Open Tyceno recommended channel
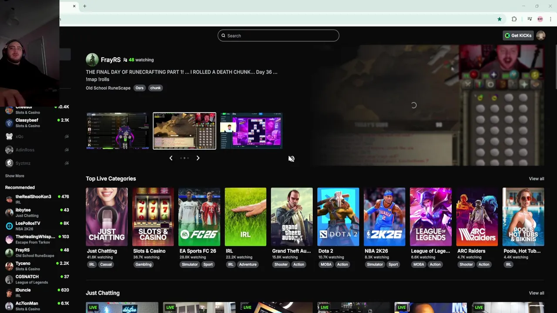The width and height of the screenshot is (557, 313). click(37, 266)
